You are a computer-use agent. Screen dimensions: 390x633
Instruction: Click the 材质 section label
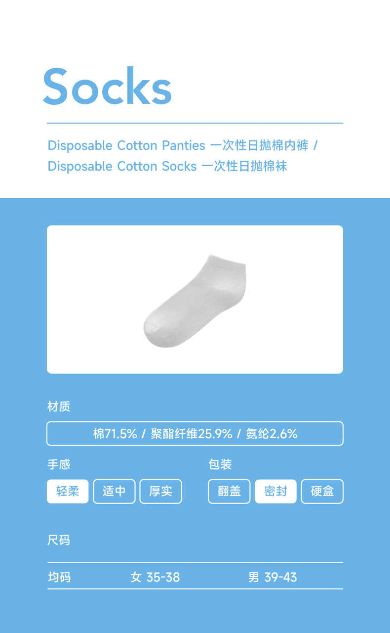click(59, 407)
